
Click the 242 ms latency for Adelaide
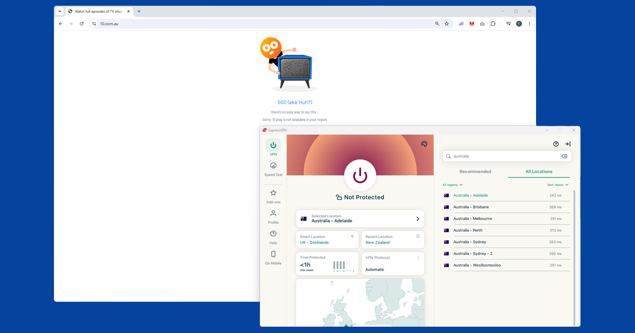pyautogui.click(x=556, y=196)
